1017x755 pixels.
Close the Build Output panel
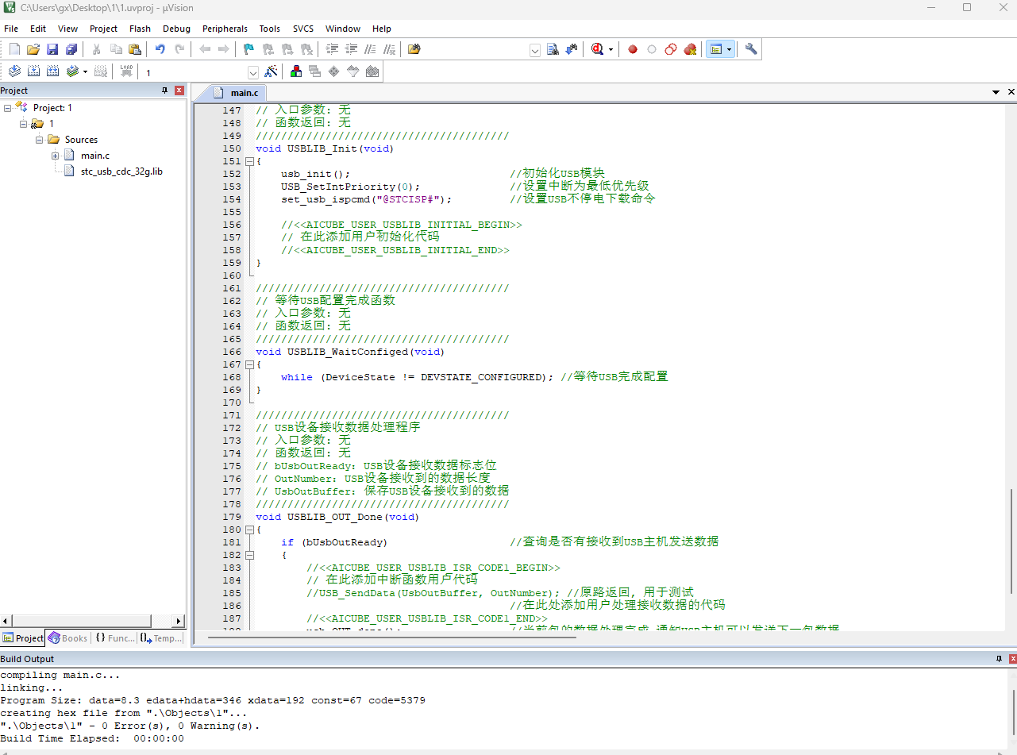[x=1012, y=659]
